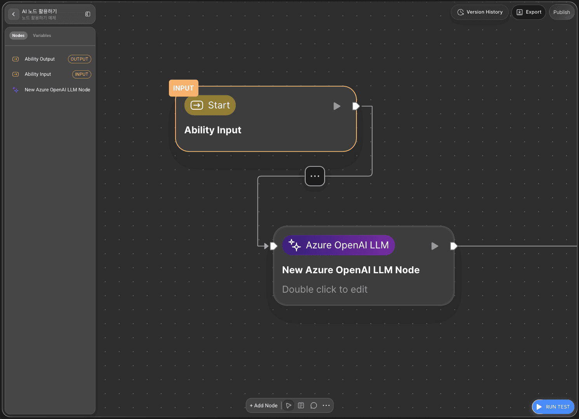Click the RUN TEST button
The width and height of the screenshot is (579, 419).
click(x=553, y=407)
